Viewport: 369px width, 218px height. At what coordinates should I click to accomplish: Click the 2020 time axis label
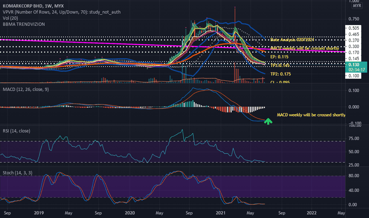pyautogui.click(x=130, y=213)
